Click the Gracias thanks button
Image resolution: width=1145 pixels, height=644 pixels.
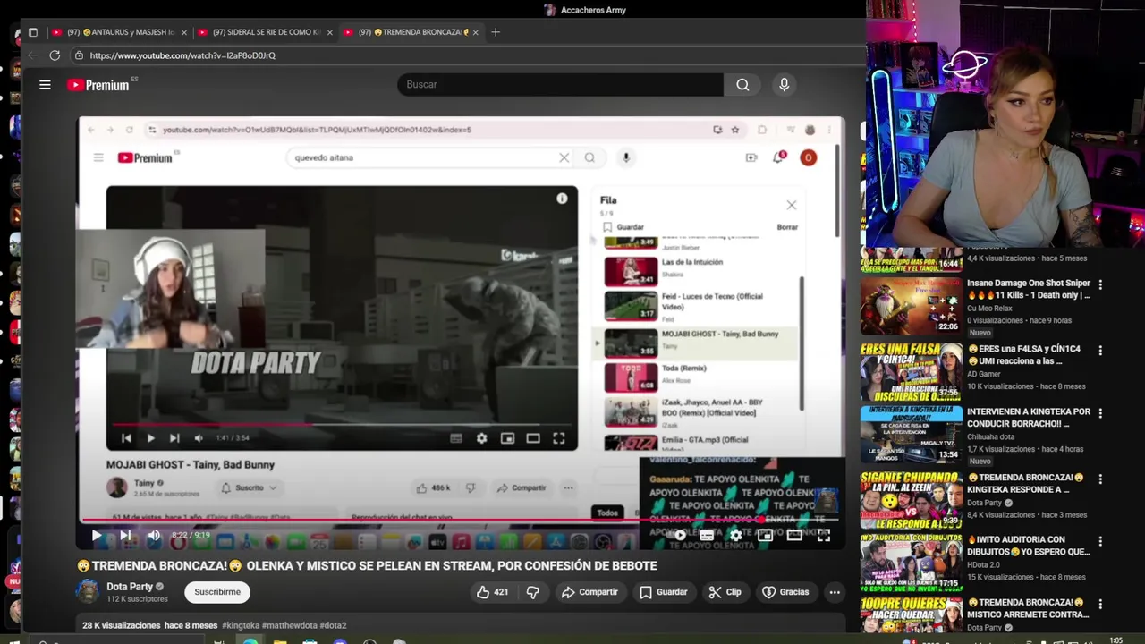click(x=785, y=592)
